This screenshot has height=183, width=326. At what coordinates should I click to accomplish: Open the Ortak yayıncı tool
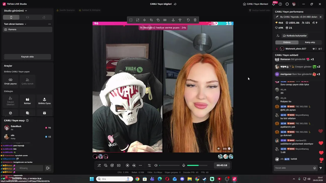tap(10, 81)
